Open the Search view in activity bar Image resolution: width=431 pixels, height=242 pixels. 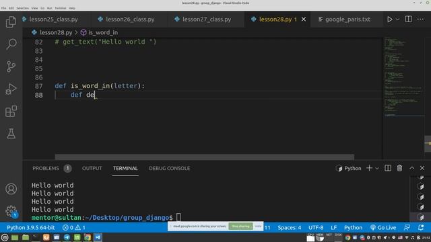[x=11, y=44]
